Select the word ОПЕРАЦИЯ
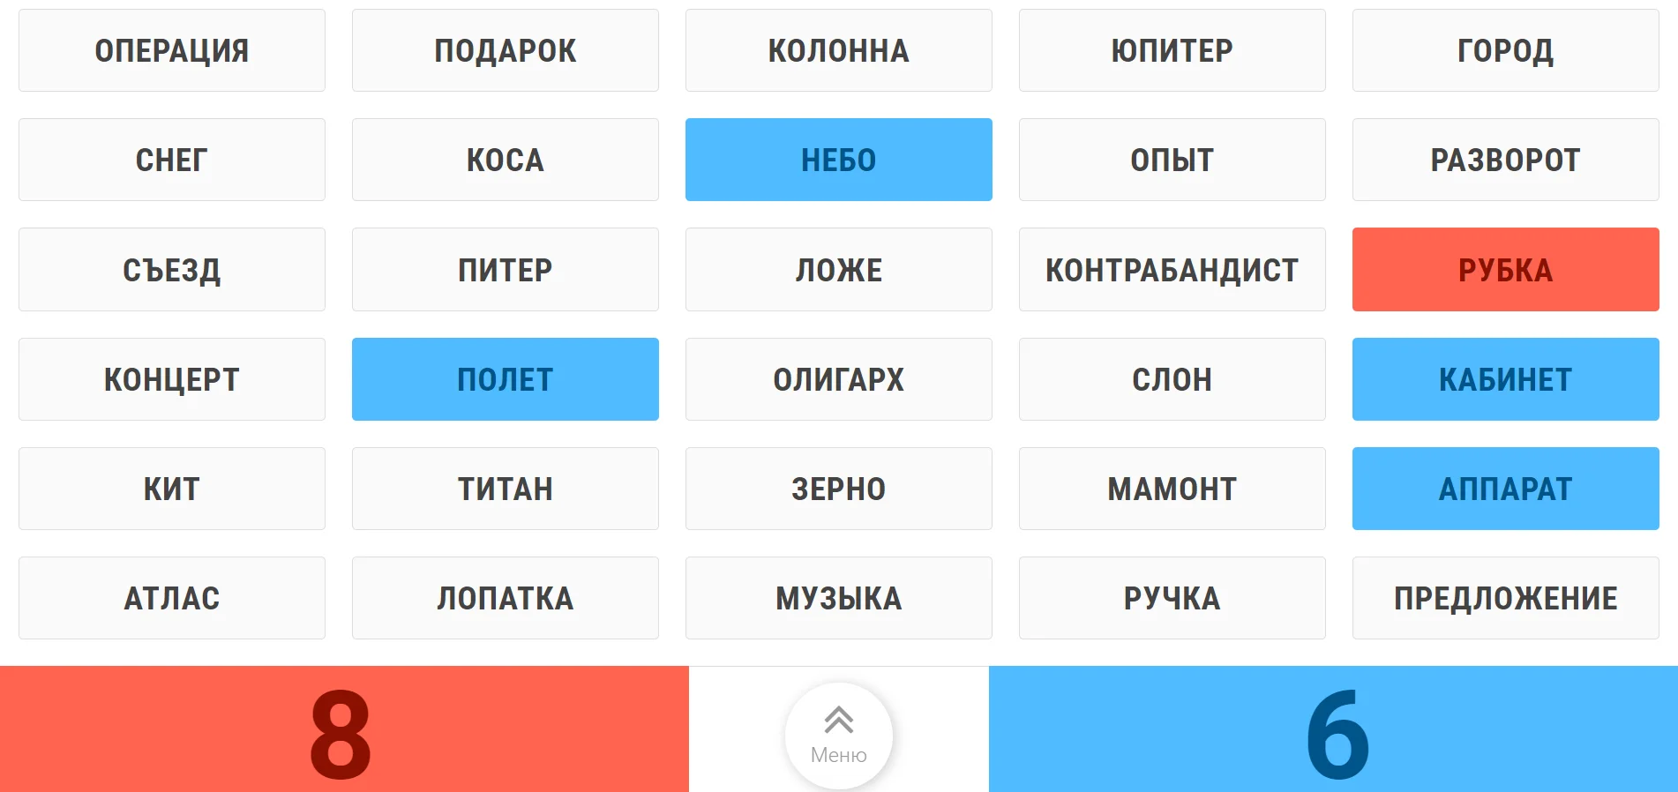The width and height of the screenshot is (1678, 792). pyautogui.click(x=171, y=50)
